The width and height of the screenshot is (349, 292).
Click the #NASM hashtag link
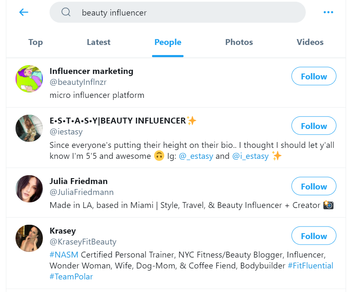click(x=62, y=254)
